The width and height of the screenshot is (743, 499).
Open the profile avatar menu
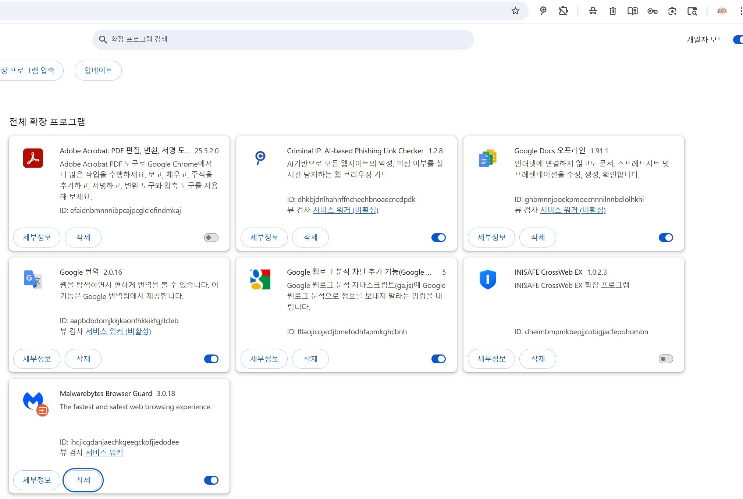722,11
